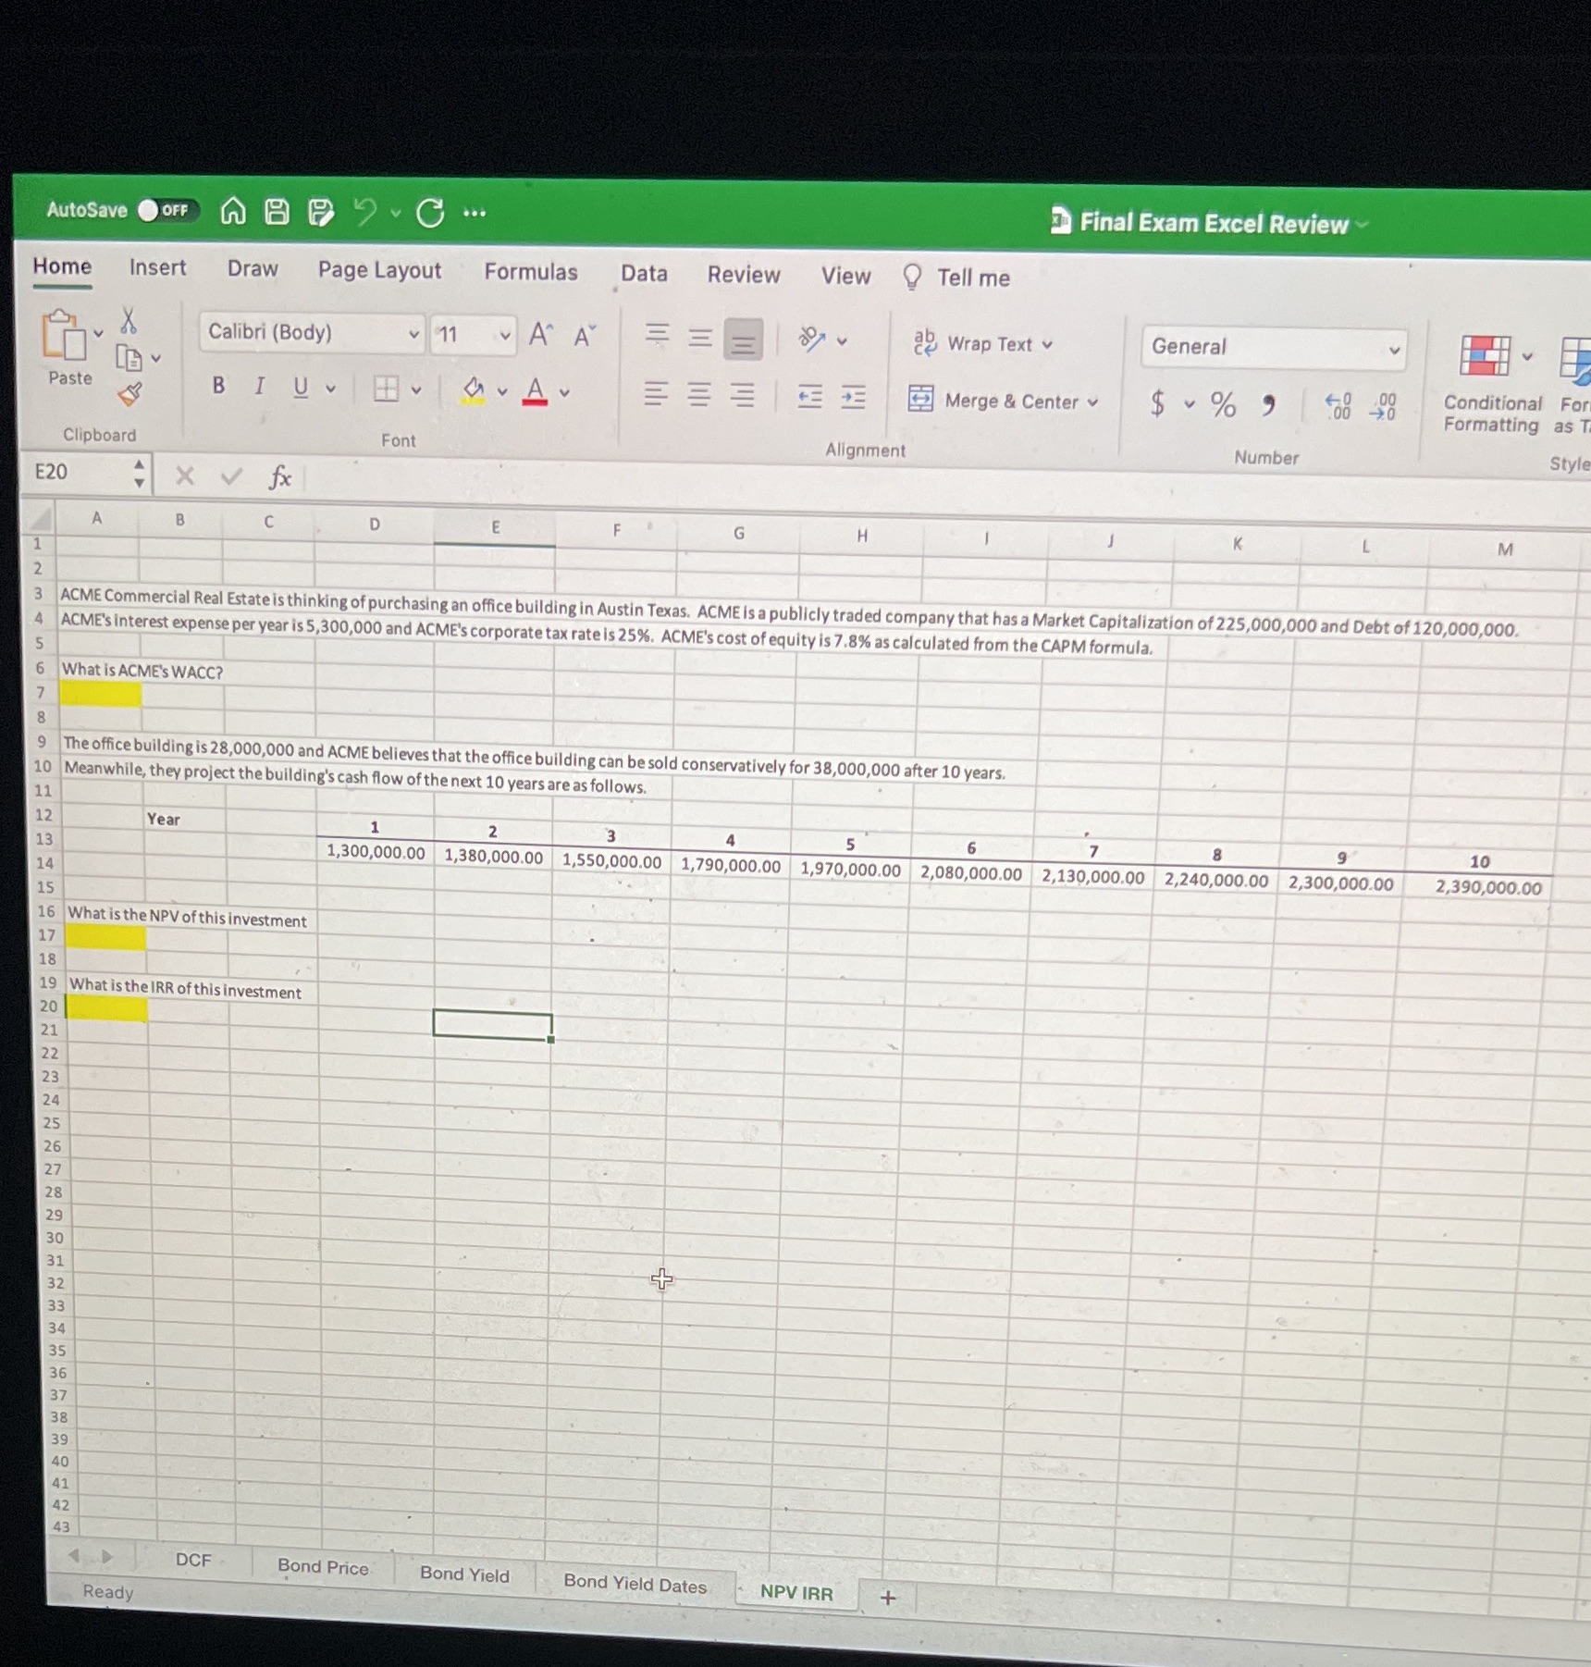The width and height of the screenshot is (1591, 1667).
Task: Click the Accounting dollar sign icon
Action: tap(1157, 402)
